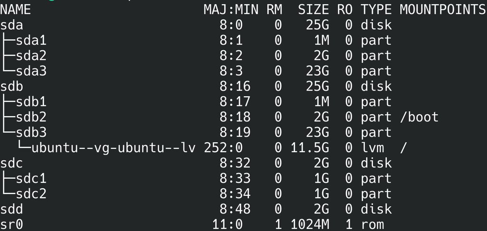Click the sda disk name
This screenshot has width=487, height=231.
click(11, 25)
